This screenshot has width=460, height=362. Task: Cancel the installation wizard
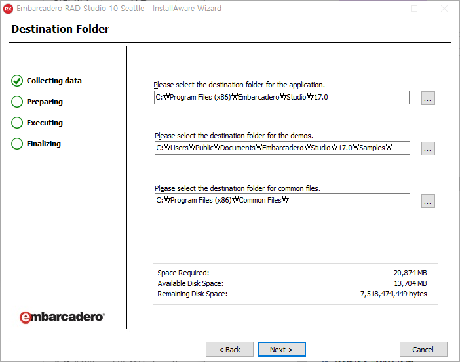pos(423,350)
